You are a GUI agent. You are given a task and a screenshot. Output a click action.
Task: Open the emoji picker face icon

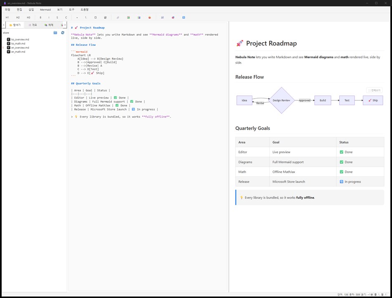click(149, 17)
